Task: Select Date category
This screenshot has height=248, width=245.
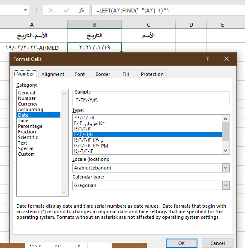Action: pyautogui.click(x=39, y=115)
